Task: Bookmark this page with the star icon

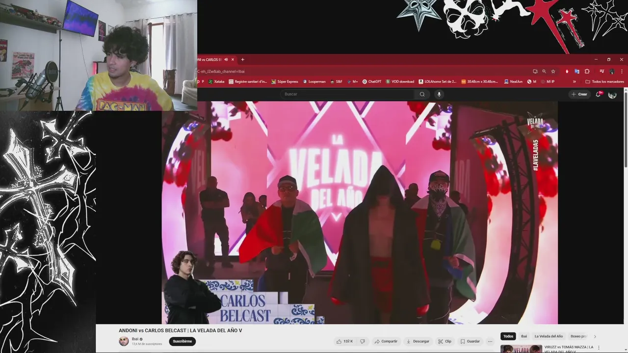Action: [553, 71]
